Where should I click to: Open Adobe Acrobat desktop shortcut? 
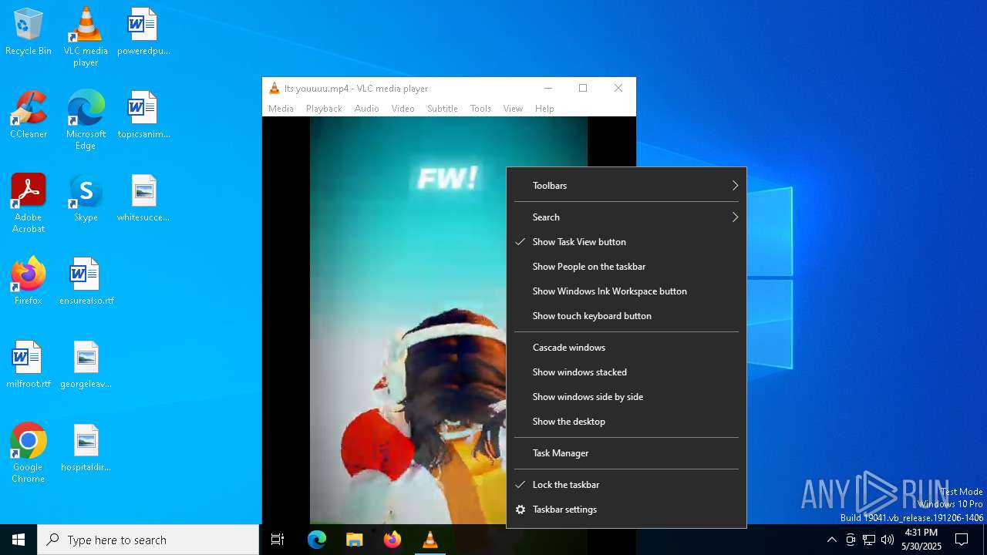(29, 204)
